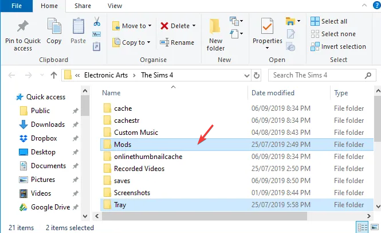
Task: Go back with the back arrow
Action: [x=11, y=75]
